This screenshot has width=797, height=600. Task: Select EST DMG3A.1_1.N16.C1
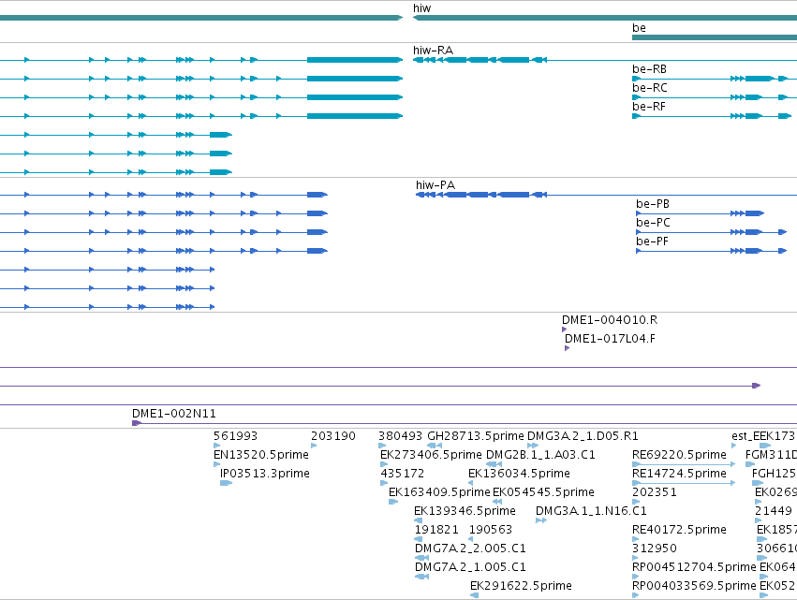(591, 511)
